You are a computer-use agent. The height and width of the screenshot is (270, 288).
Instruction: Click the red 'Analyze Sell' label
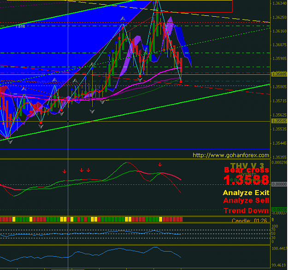pos(247,200)
